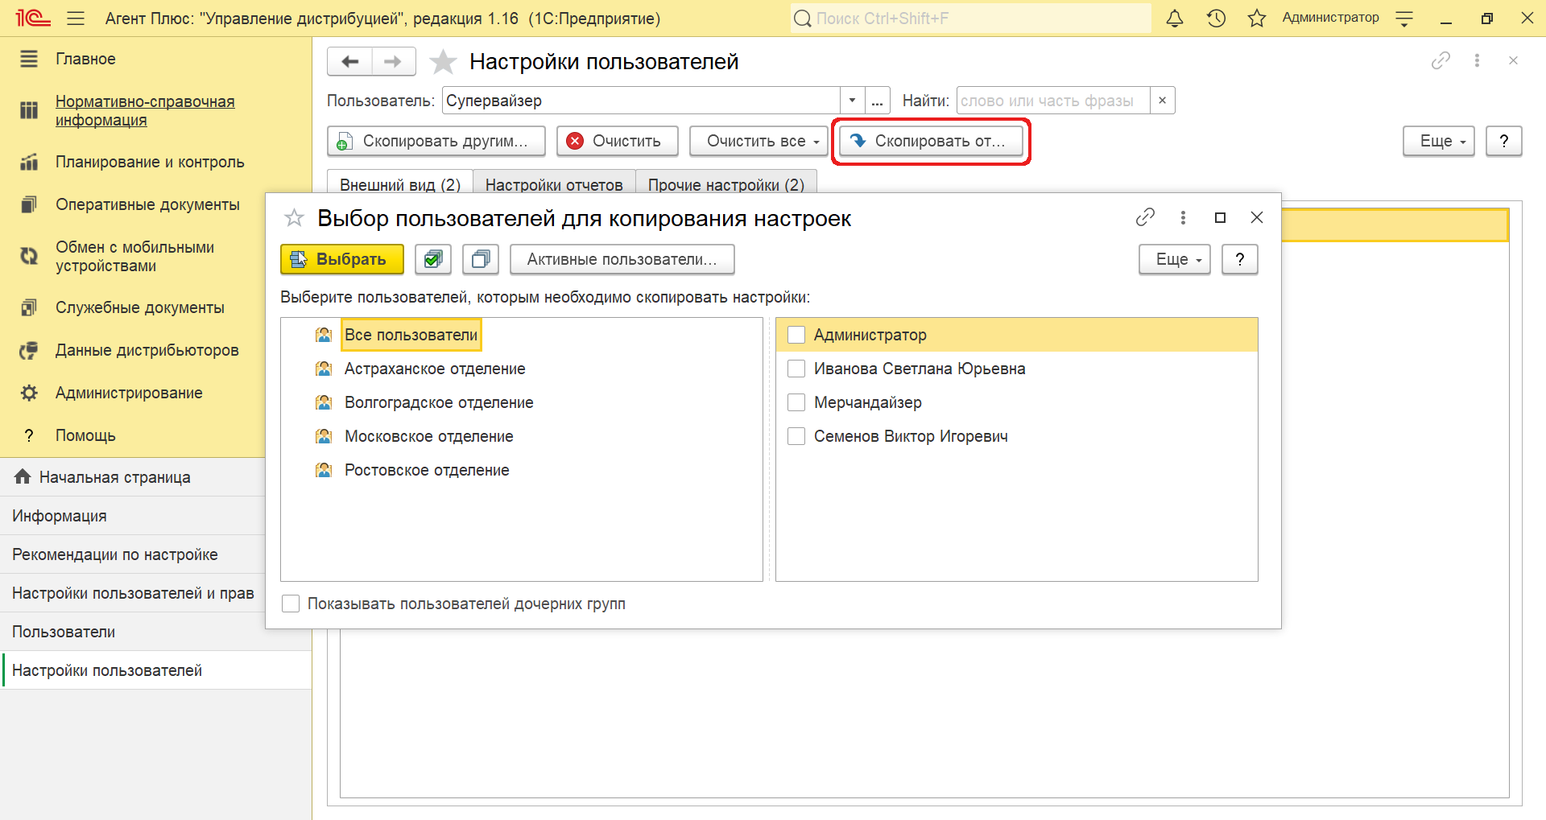
Task: Open user selection ellipsis button
Action: (x=878, y=101)
